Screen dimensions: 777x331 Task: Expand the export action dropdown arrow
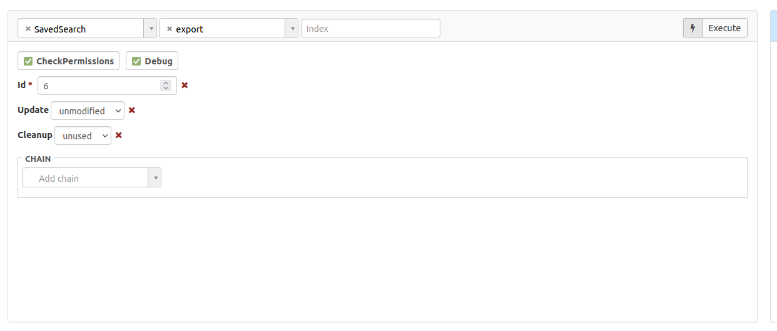292,29
